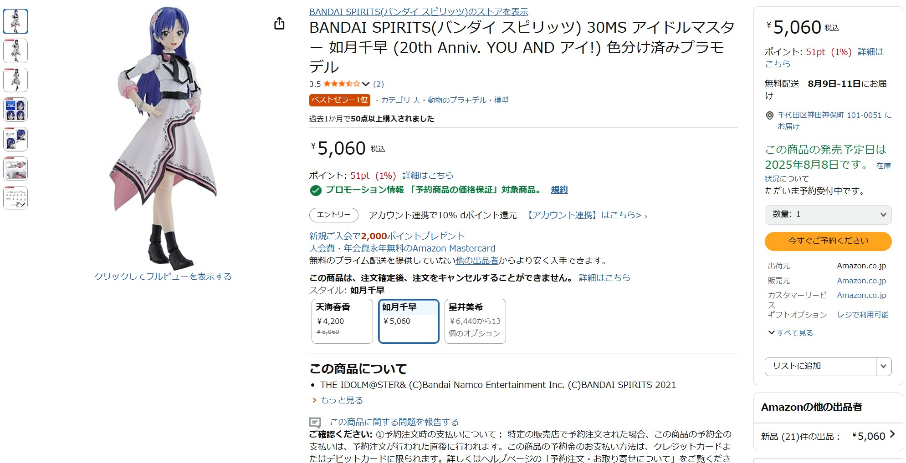This screenshot has width=906, height=463.
Task: Open the 数量 quantity dropdown
Action: [x=828, y=215]
